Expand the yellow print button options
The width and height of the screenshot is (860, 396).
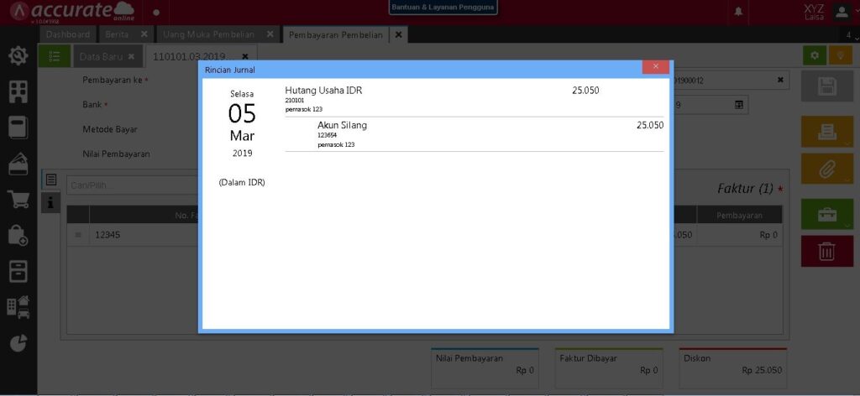coord(826,132)
